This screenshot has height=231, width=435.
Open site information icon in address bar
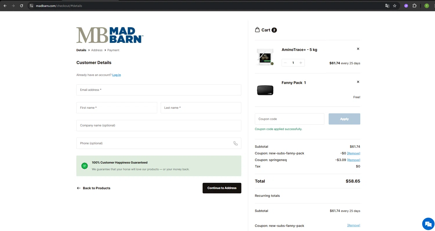pos(31,6)
